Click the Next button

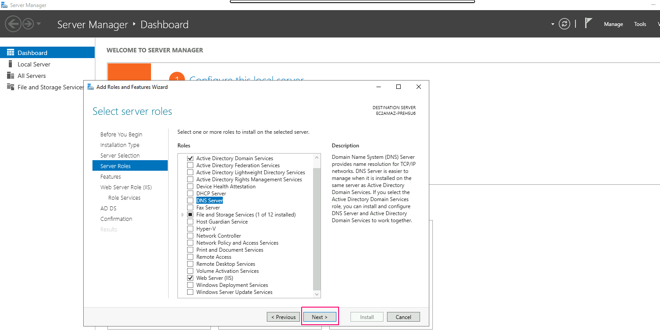click(320, 317)
